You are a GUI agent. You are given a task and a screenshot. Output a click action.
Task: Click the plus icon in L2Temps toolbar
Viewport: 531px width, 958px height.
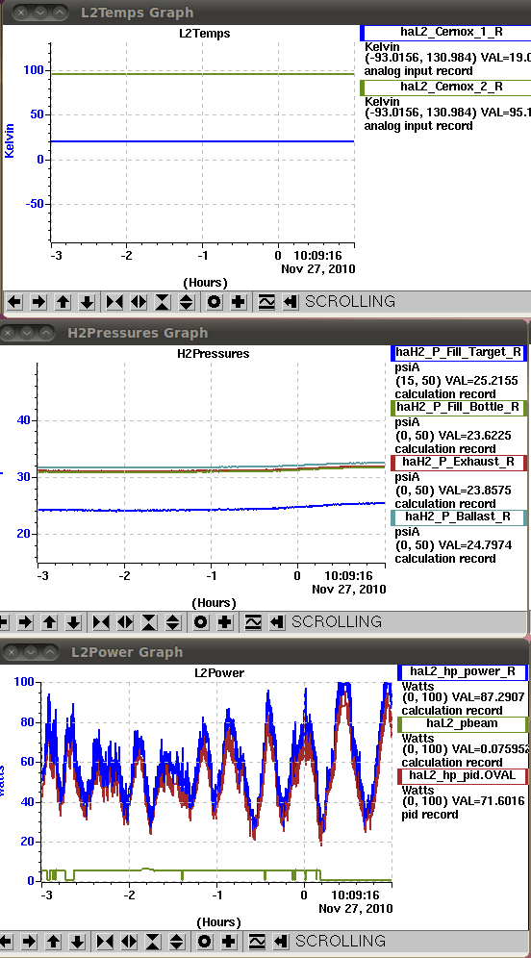pos(239,302)
